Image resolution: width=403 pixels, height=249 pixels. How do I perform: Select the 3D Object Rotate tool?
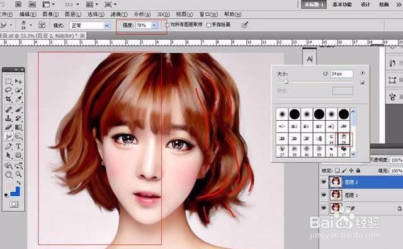8,165
